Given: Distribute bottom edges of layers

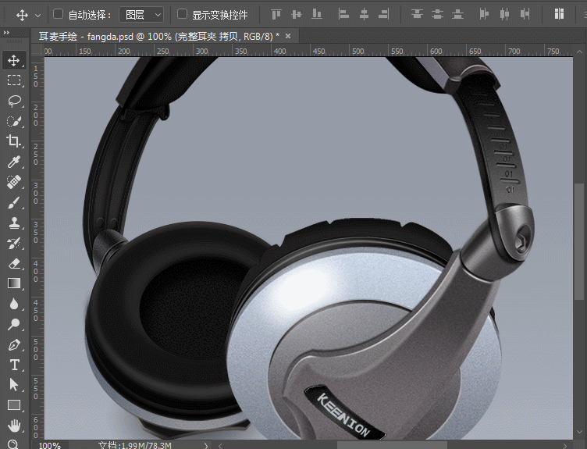Looking at the screenshot, I should [457, 14].
